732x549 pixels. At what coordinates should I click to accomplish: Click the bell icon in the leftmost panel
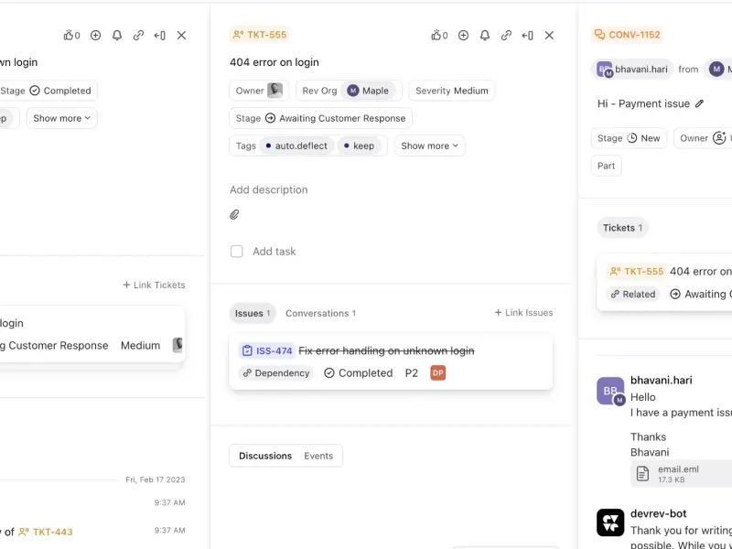(x=117, y=35)
